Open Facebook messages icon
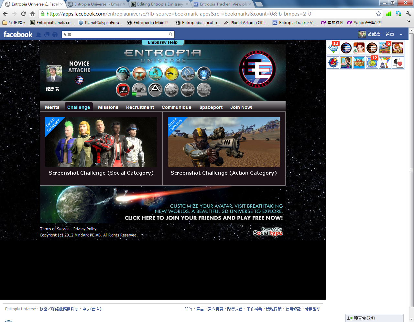The height and width of the screenshot is (322, 414). click(x=47, y=35)
